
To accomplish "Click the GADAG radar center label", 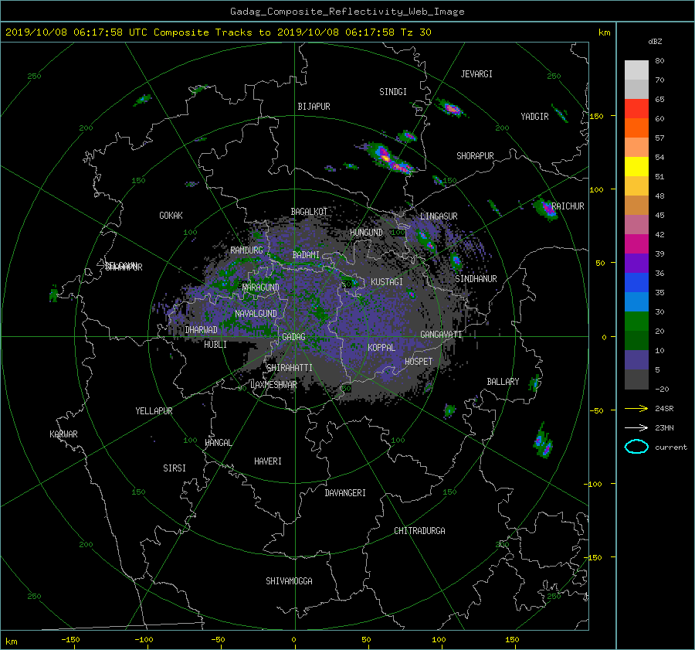I will pos(293,337).
